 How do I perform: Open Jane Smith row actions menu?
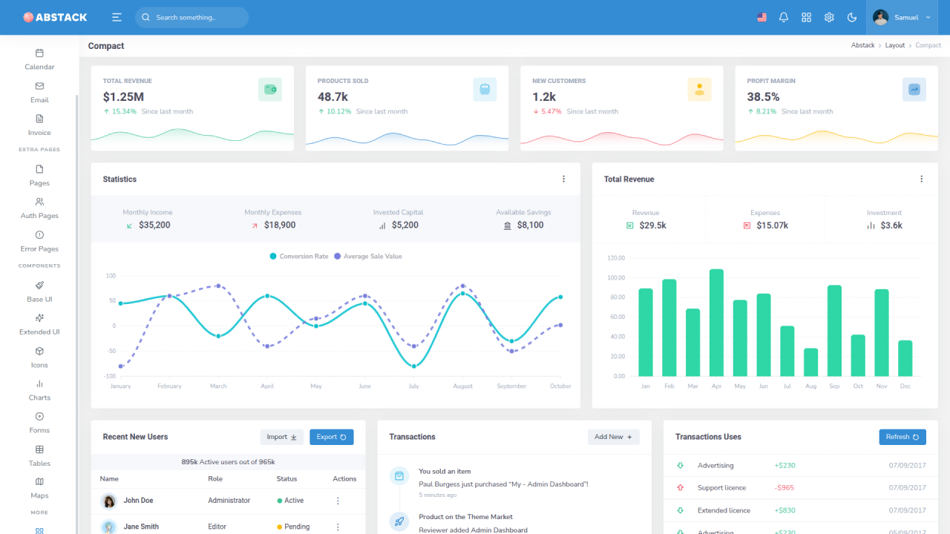point(338,527)
